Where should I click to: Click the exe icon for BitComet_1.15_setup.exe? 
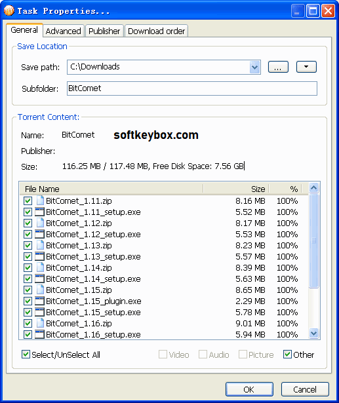39,312
